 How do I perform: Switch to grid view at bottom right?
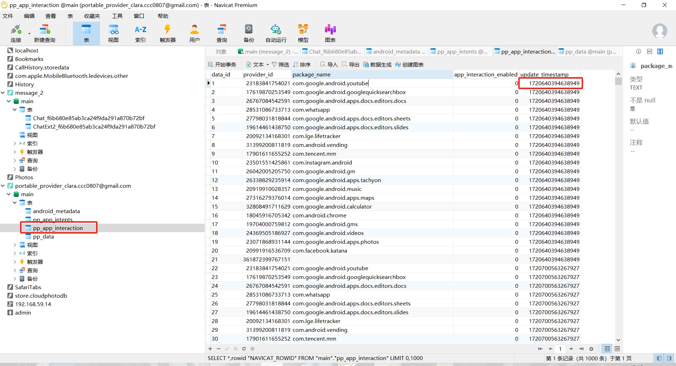point(607,349)
